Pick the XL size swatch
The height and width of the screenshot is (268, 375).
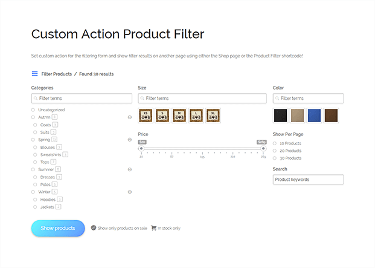tap(213, 116)
